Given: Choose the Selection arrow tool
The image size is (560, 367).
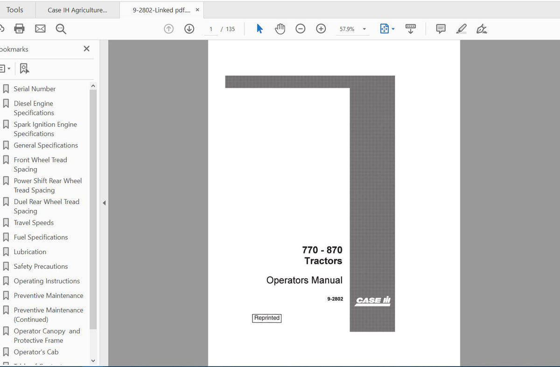Looking at the screenshot, I should (259, 29).
